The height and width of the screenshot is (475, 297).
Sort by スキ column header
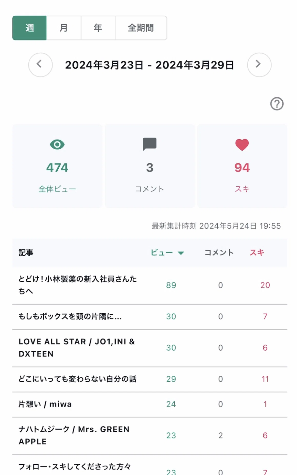click(x=257, y=253)
